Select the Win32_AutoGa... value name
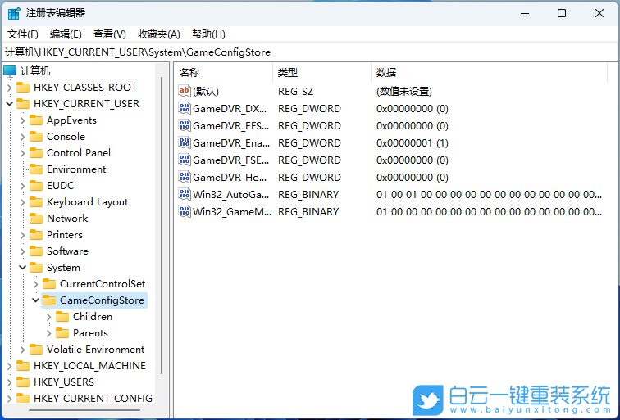Image resolution: width=620 pixels, height=420 pixels. click(x=231, y=195)
